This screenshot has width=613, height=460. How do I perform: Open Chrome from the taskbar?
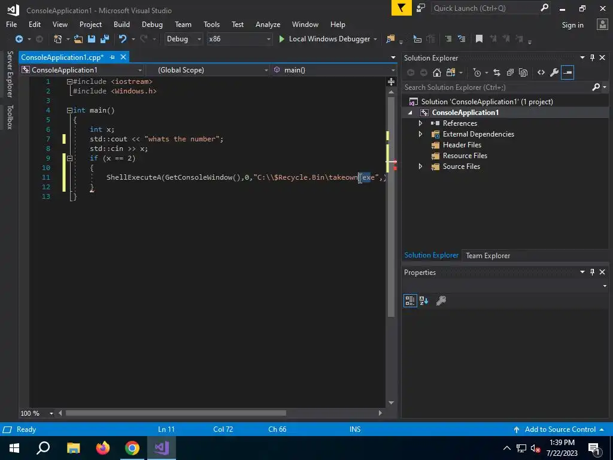(x=132, y=448)
